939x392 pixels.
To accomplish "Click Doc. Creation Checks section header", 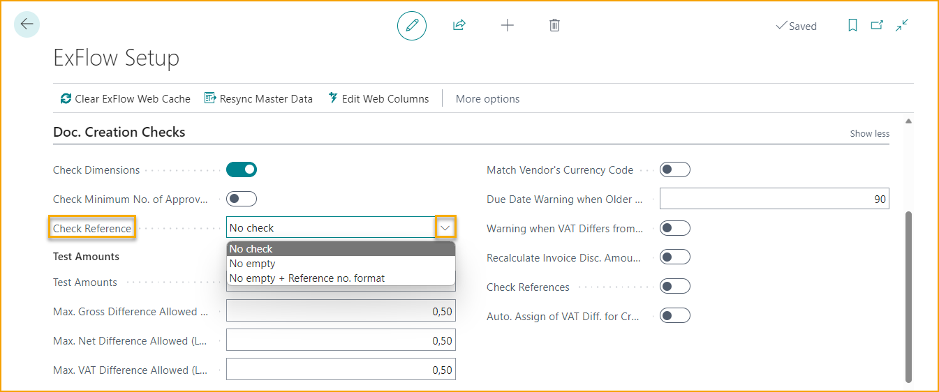I will 119,132.
